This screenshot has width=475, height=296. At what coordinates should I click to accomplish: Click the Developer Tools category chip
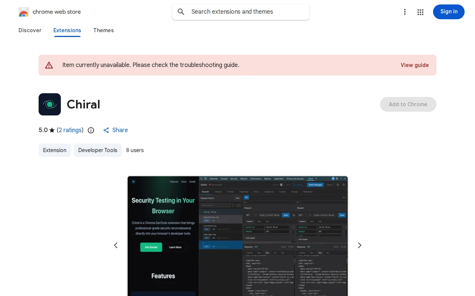point(98,150)
